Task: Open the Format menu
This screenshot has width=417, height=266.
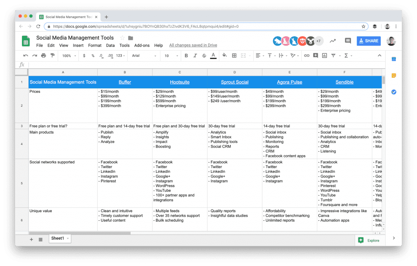Action: 95,46
